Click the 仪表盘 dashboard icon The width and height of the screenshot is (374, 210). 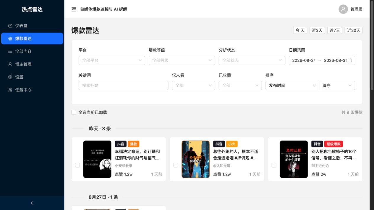[x=10, y=26]
